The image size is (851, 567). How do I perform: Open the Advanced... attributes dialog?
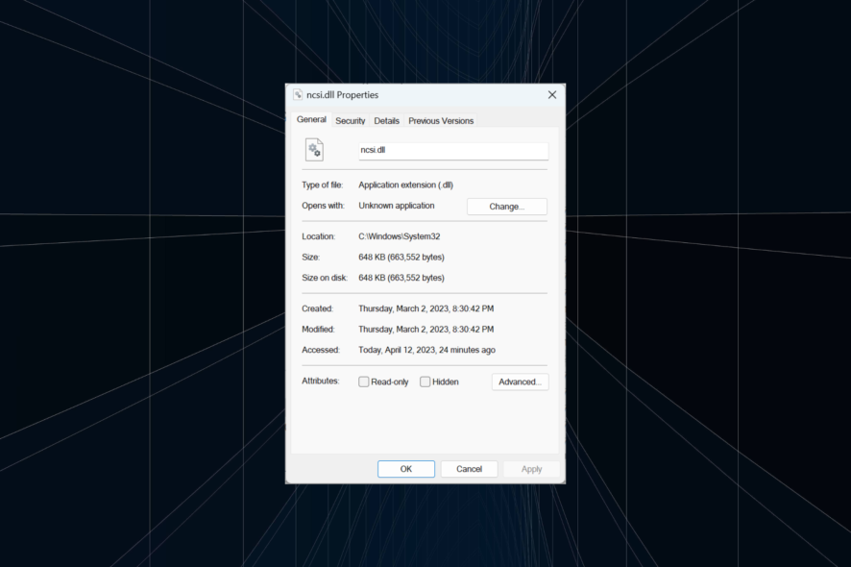tap(520, 382)
